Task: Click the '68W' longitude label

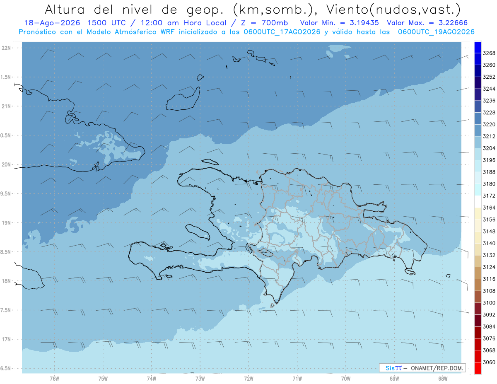Action: coord(443,379)
